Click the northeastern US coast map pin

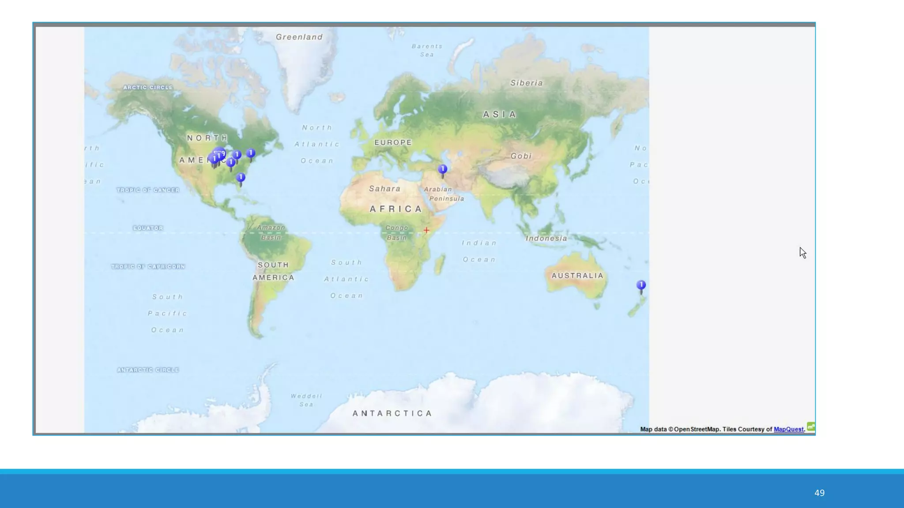click(x=251, y=153)
